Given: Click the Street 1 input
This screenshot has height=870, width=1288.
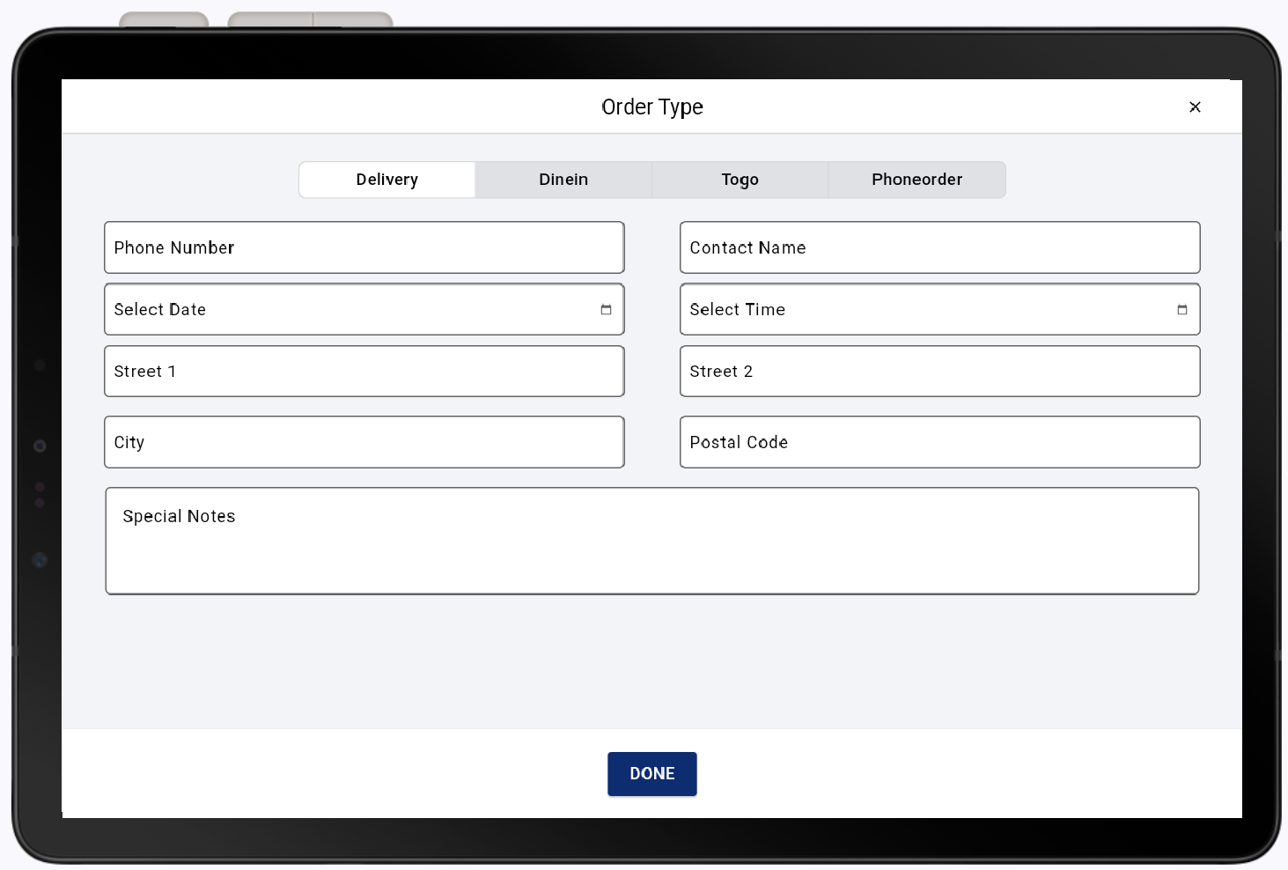Looking at the screenshot, I should 364,371.
